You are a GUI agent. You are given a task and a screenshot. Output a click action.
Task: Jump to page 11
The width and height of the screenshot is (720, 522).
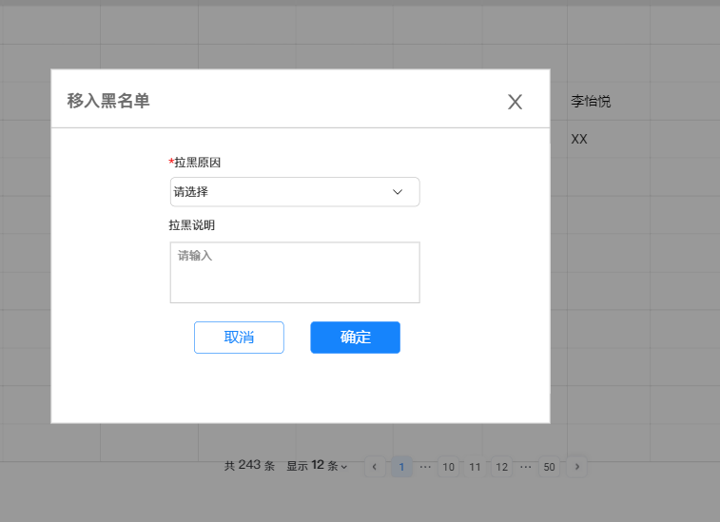coord(475,467)
